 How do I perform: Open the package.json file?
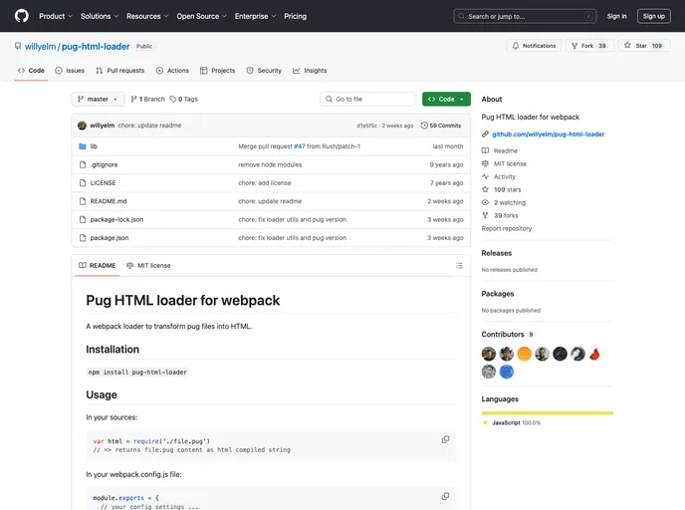click(110, 238)
